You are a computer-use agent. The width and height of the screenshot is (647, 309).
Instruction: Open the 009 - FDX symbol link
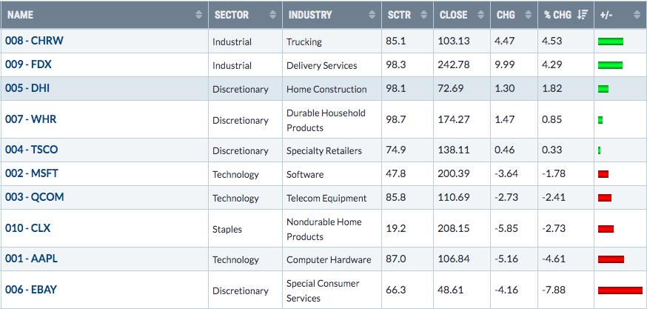coord(28,64)
